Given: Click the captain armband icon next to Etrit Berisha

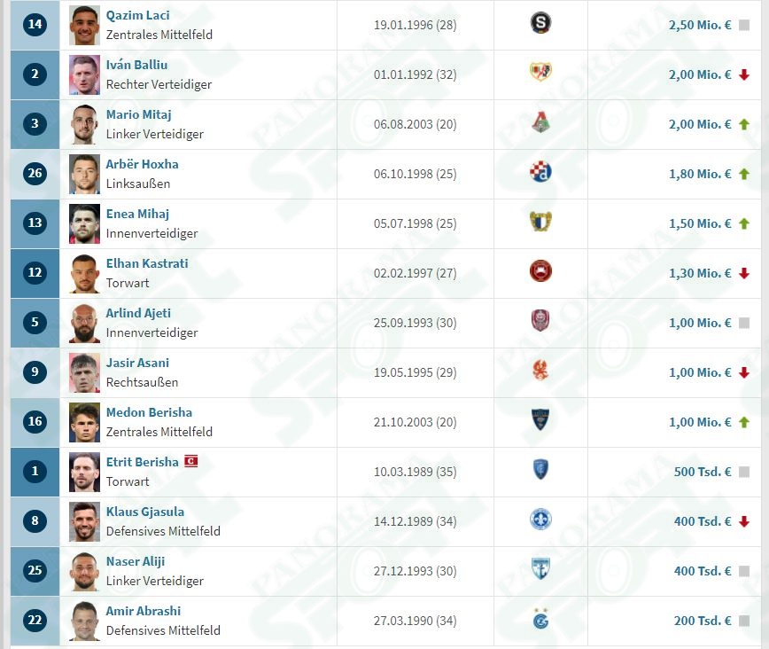Looking at the screenshot, I should click(190, 461).
